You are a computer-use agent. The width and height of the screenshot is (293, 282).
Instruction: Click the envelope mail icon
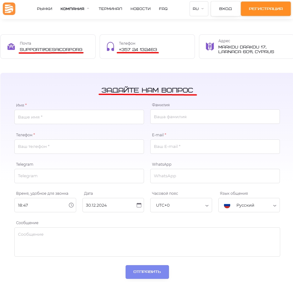(11, 47)
